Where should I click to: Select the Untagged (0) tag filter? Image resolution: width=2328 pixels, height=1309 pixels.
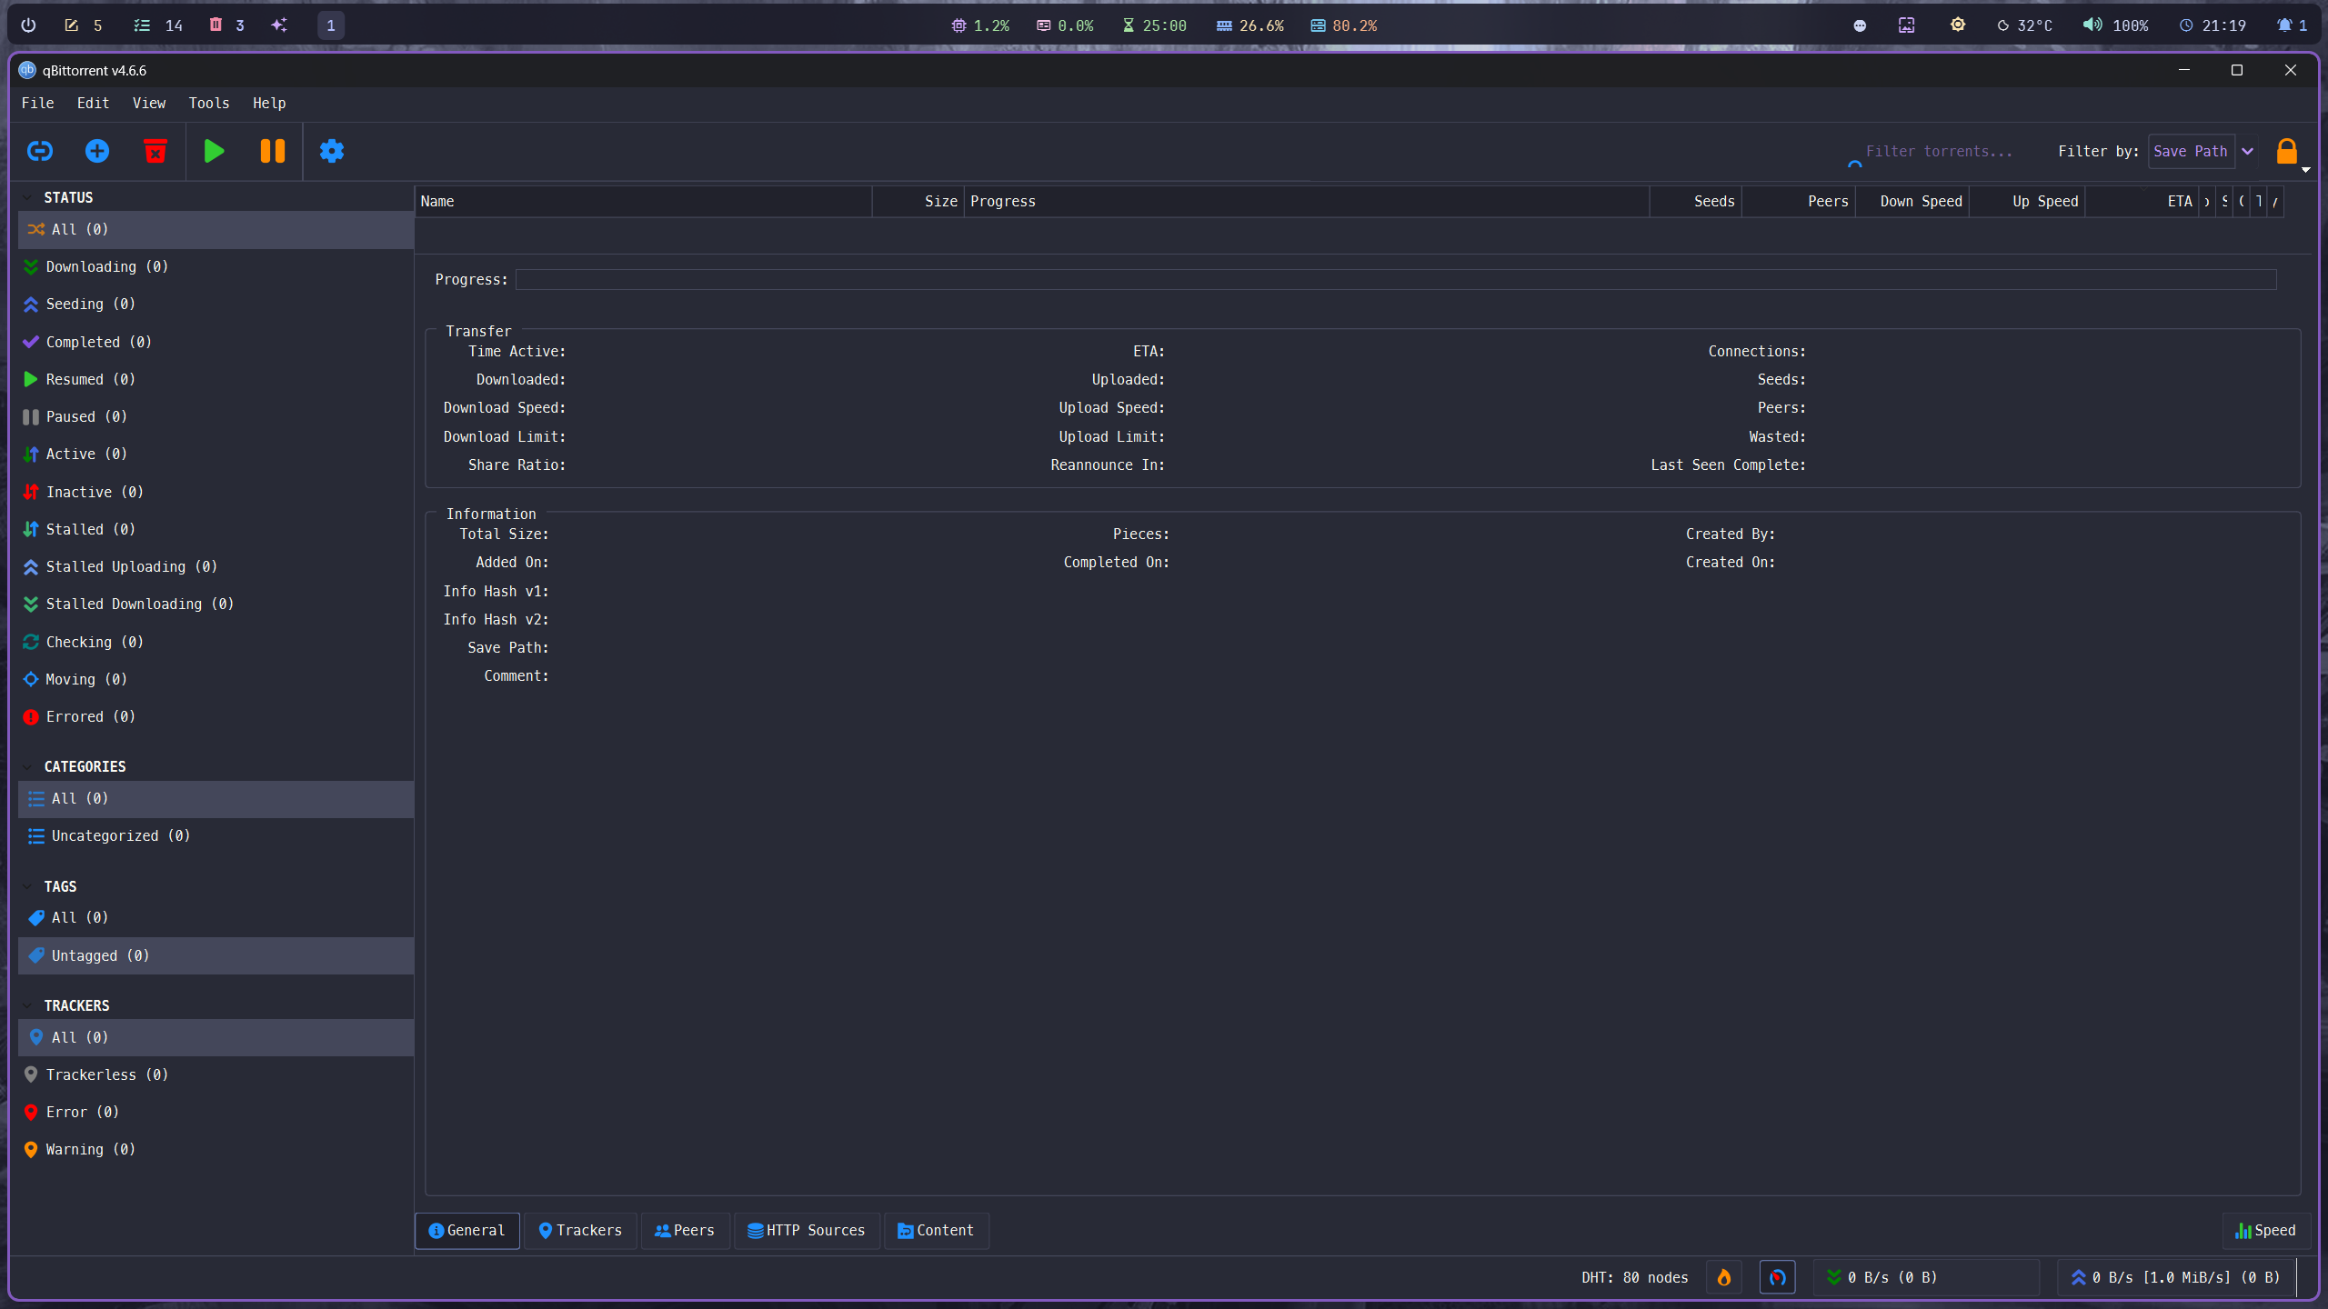point(216,955)
